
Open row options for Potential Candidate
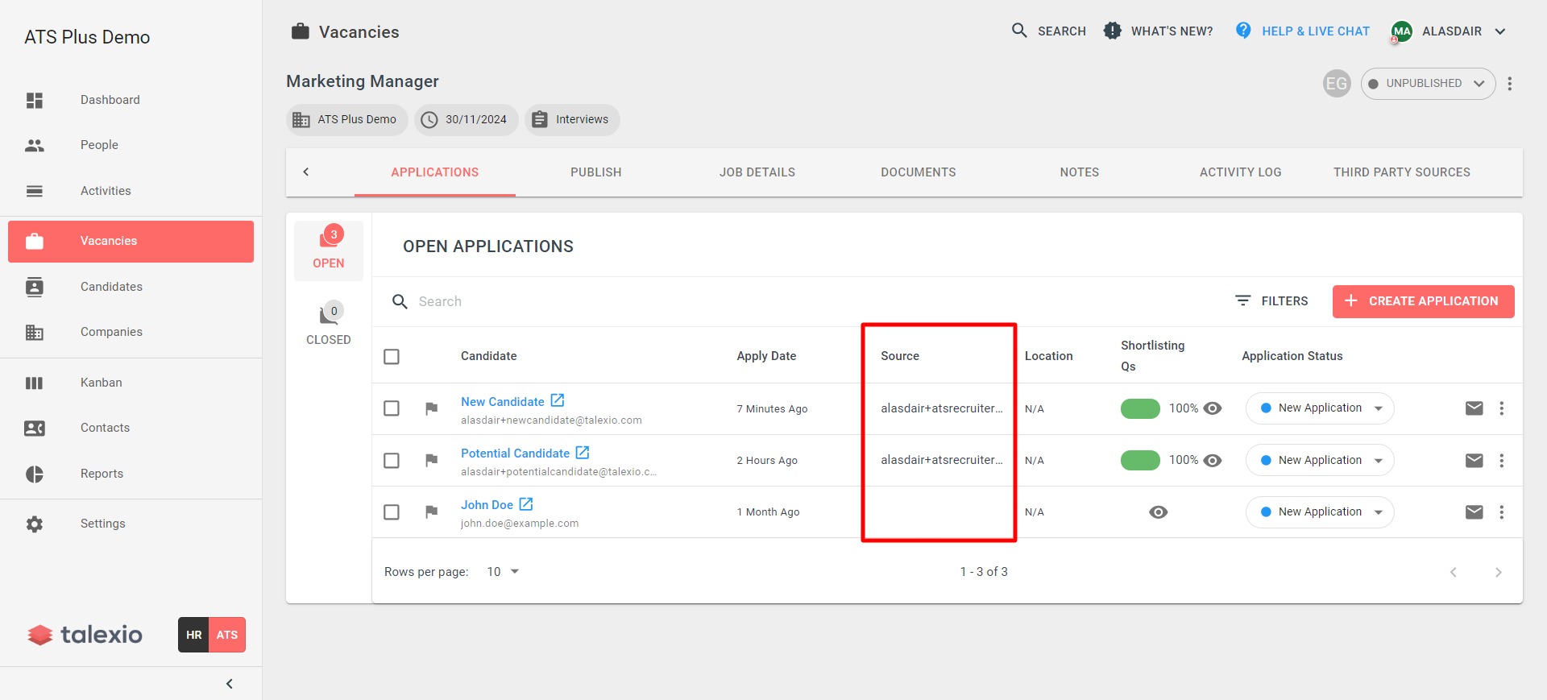(1501, 460)
